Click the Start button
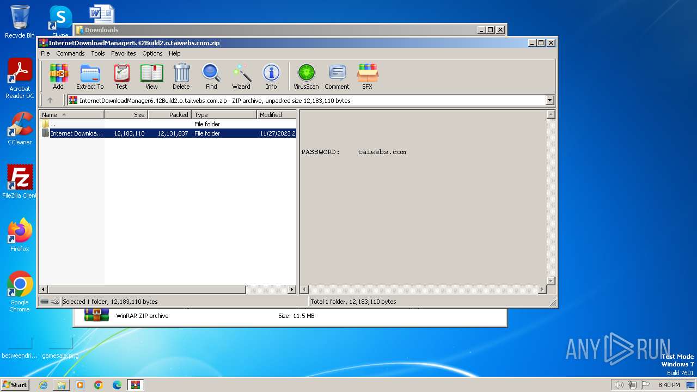 tap(15, 385)
